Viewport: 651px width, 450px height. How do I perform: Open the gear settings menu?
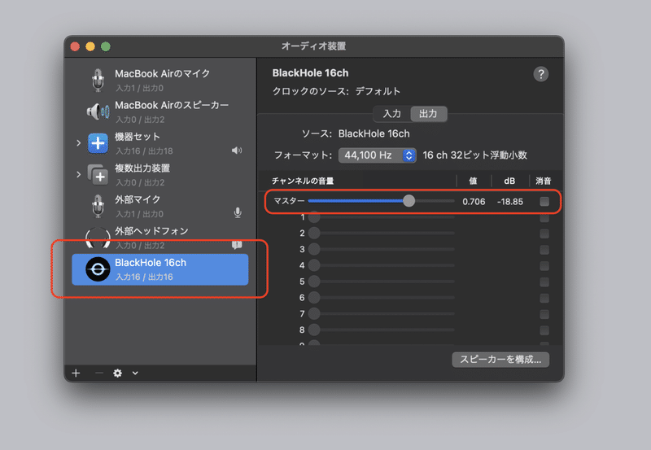tap(117, 374)
